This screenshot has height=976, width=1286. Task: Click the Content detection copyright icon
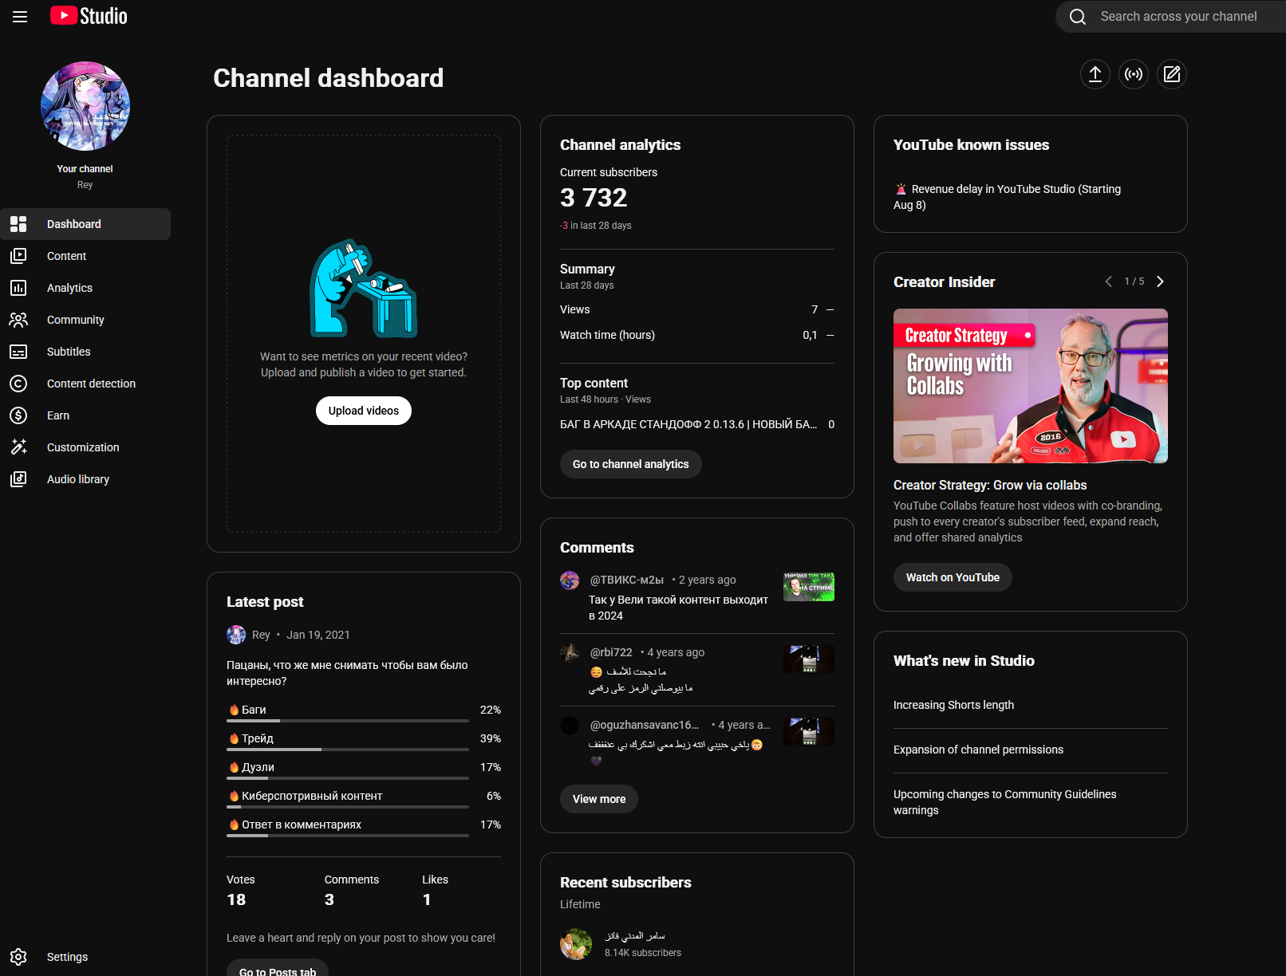[x=18, y=384]
